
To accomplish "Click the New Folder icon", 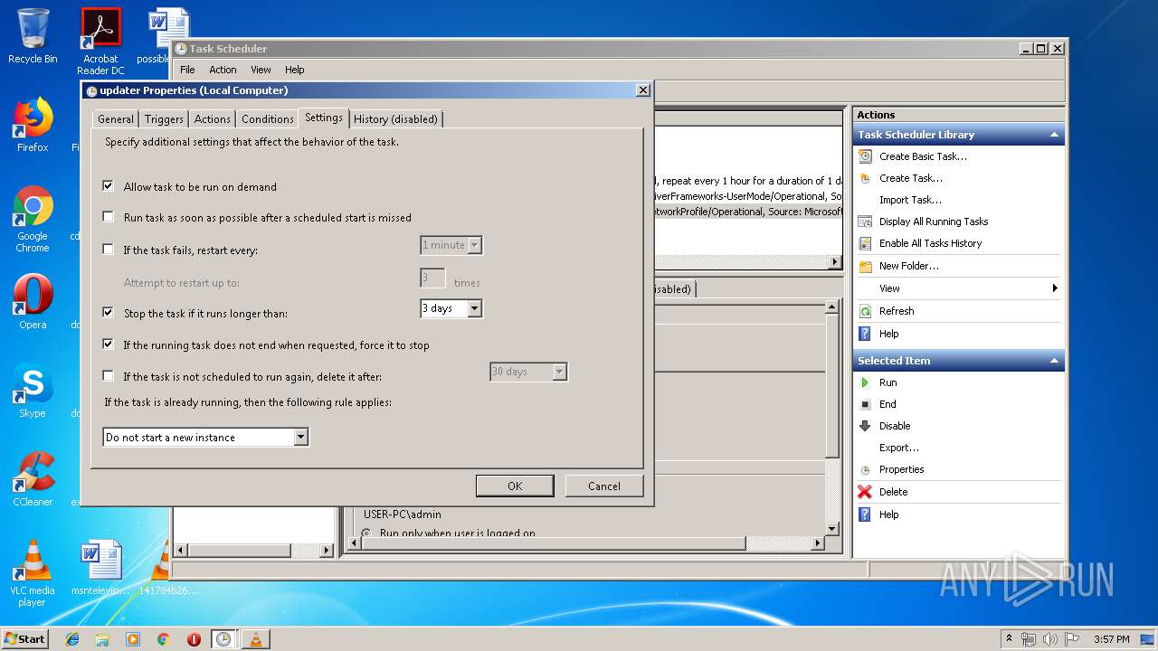I will [865, 266].
